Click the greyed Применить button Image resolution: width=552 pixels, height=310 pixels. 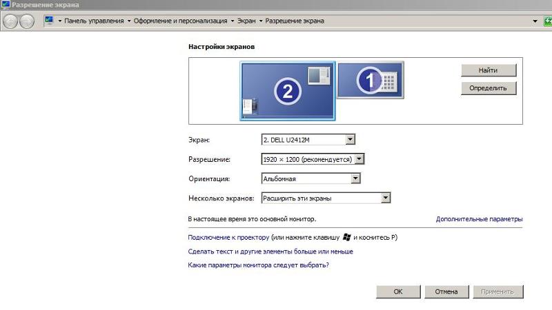click(497, 291)
